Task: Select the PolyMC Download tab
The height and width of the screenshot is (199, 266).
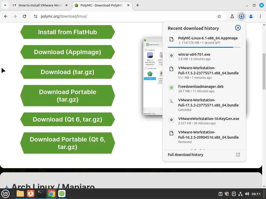Action: [x=102, y=5]
